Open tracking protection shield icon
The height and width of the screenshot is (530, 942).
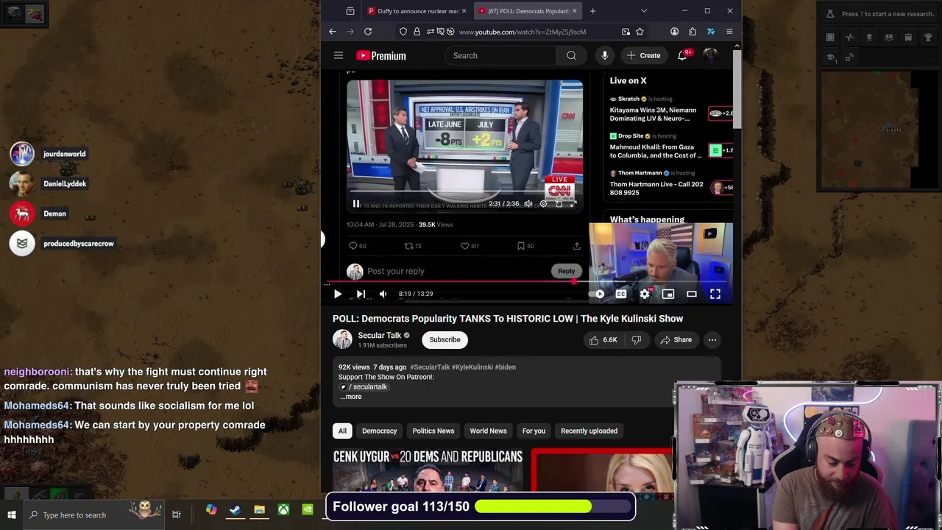[x=403, y=32]
